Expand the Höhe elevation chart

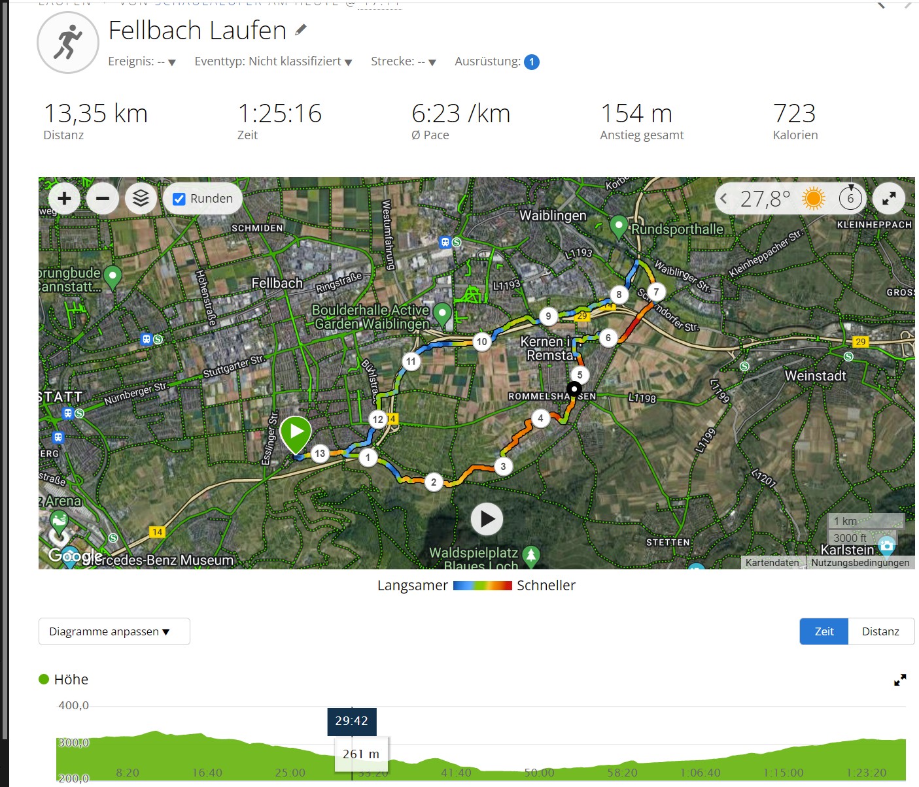900,680
